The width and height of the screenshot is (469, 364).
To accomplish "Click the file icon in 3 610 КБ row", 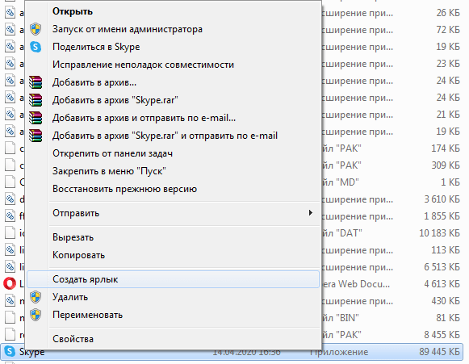I will click(x=10, y=199).
